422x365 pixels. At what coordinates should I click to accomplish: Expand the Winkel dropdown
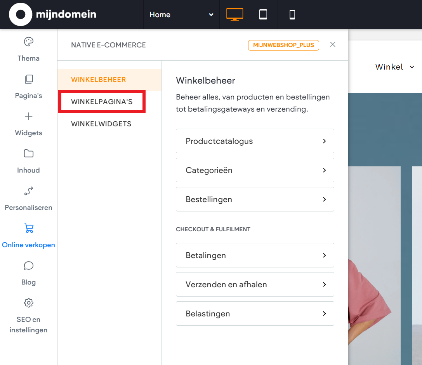(395, 66)
